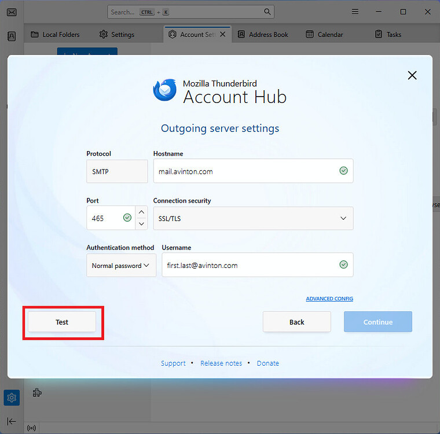Screen dimensions: 440x434
Task: Open the Advanced Config link
Action: point(329,299)
